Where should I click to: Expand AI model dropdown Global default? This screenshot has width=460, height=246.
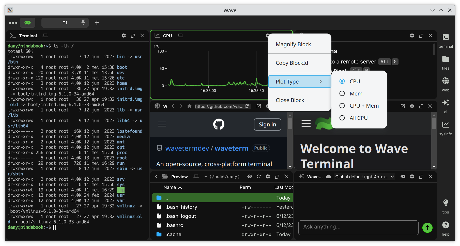364,177
